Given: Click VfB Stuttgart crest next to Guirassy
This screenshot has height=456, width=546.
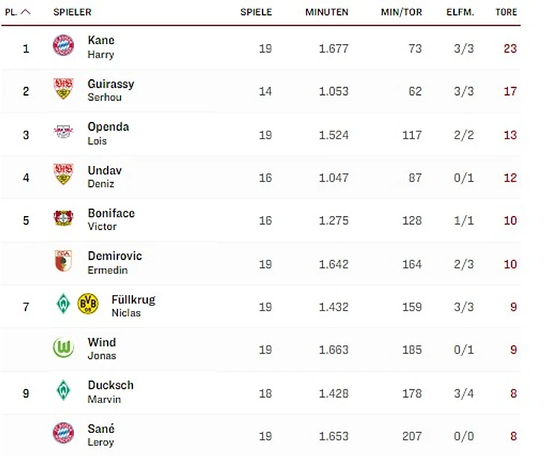Looking at the screenshot, I should tap(64, 90).
